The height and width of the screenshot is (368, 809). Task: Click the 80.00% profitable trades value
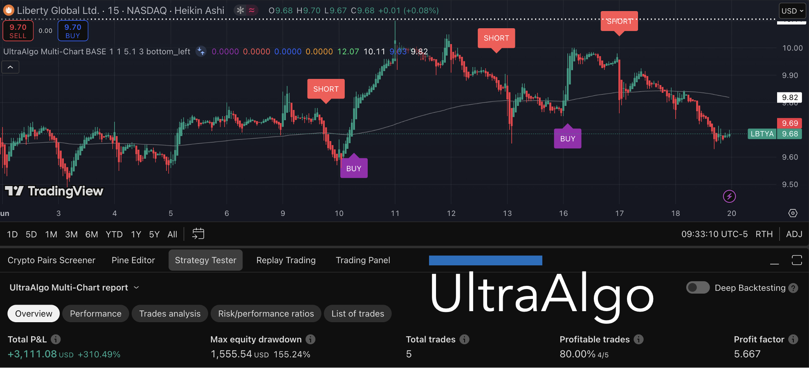[x=578, y=354]
